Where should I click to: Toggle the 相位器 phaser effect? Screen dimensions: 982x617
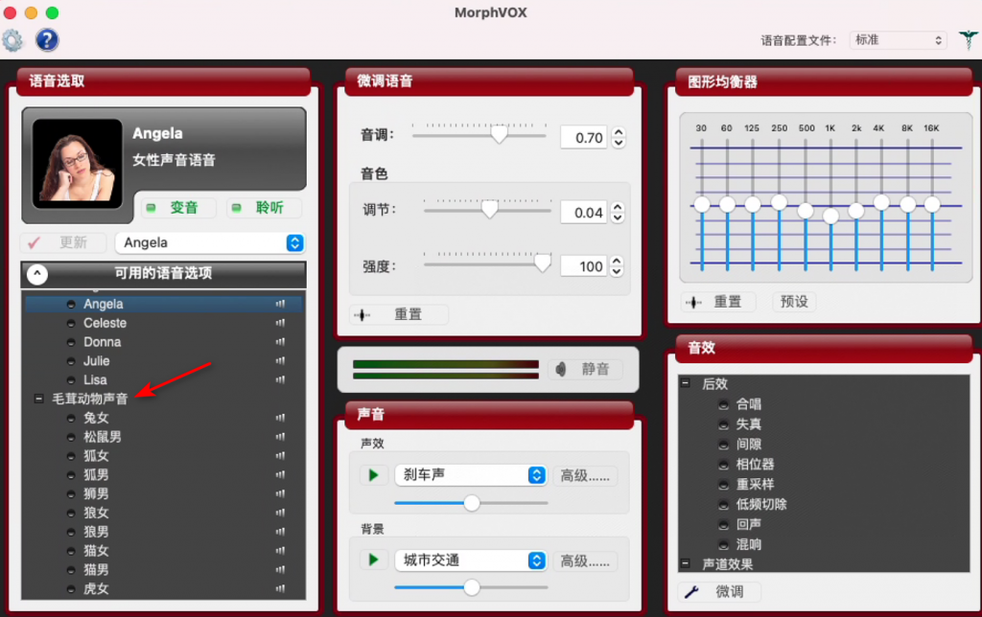click(723, 465)
